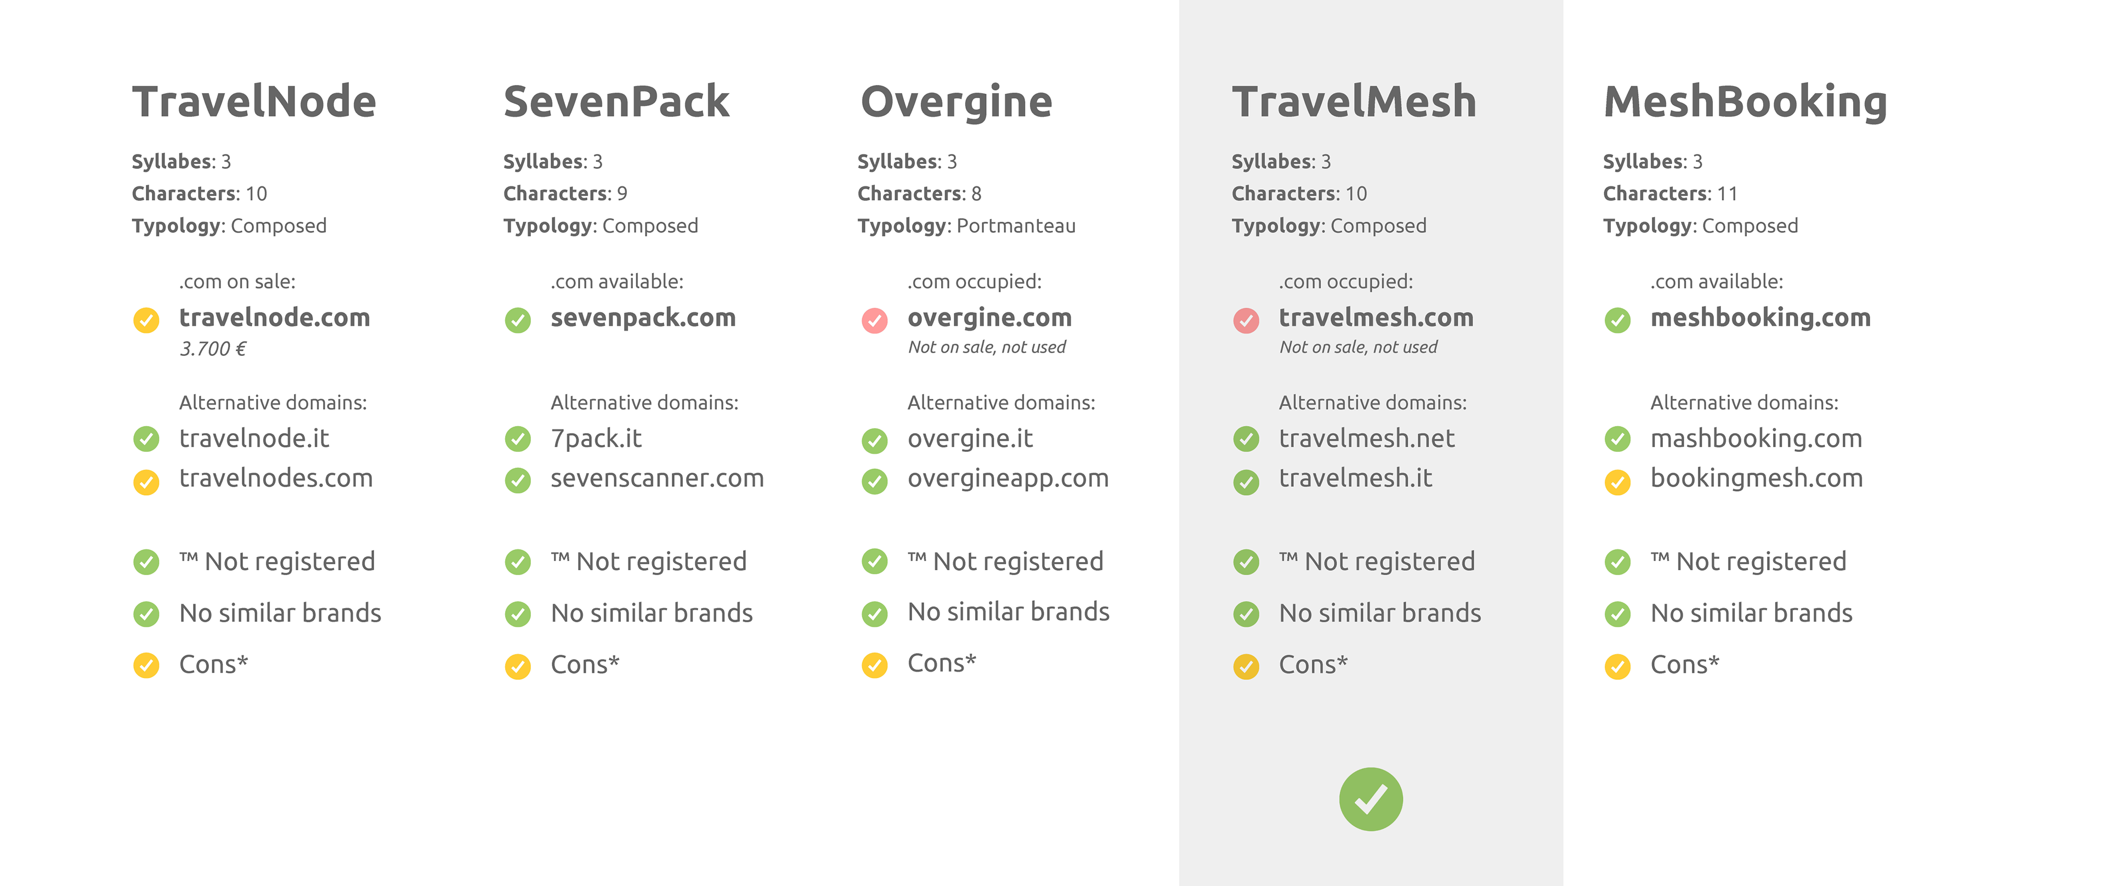Viewport: 2106px width, 886px height.
Task: Click green check icon beside sevenpack.com
Action: (518, 320)
